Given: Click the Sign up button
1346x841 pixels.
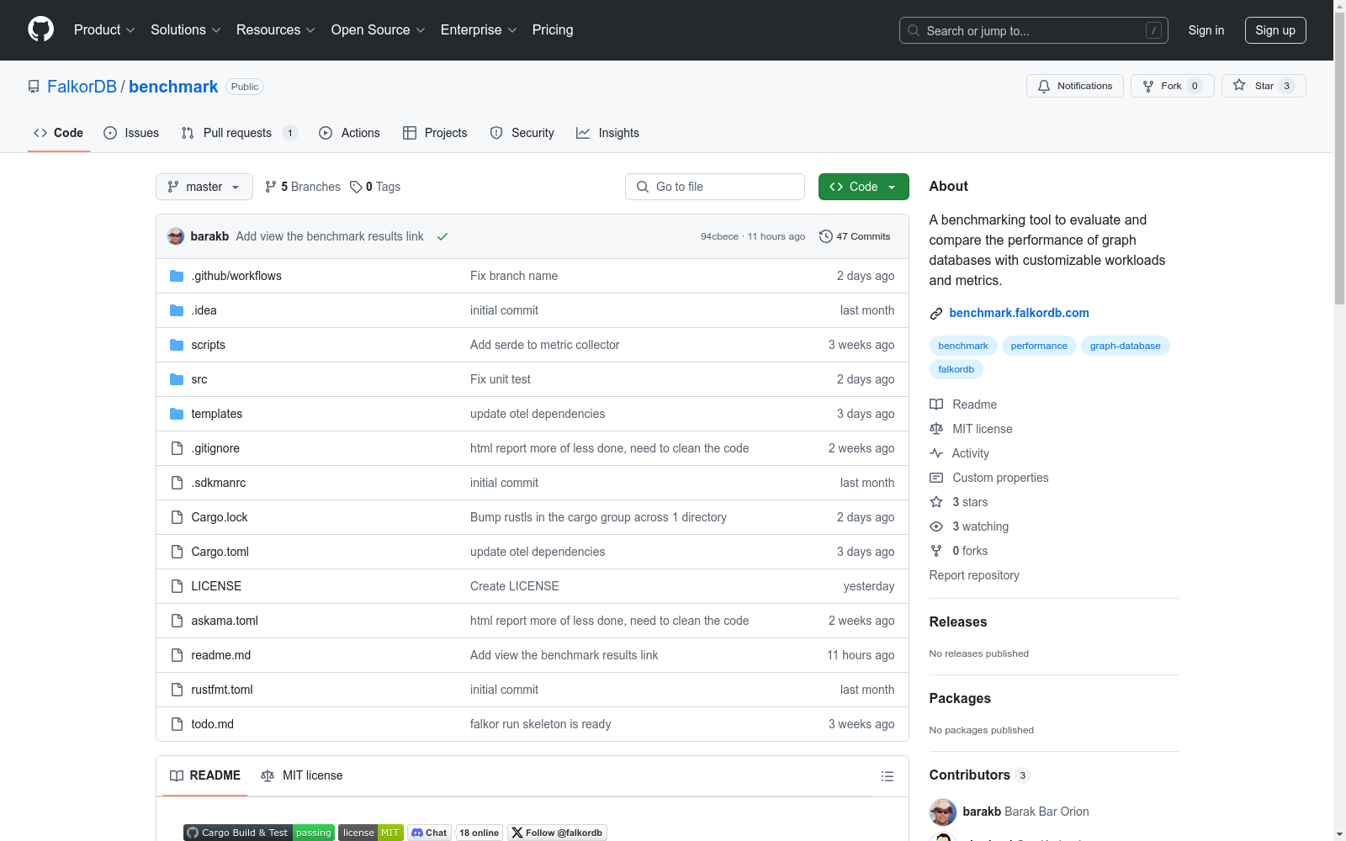Looking at the screenshot, I should [x=1275, y=30].
